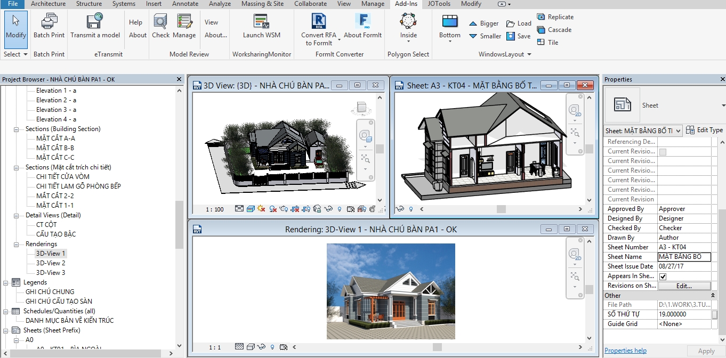
Task: Tile the open windows
Action: coord(547,43)
